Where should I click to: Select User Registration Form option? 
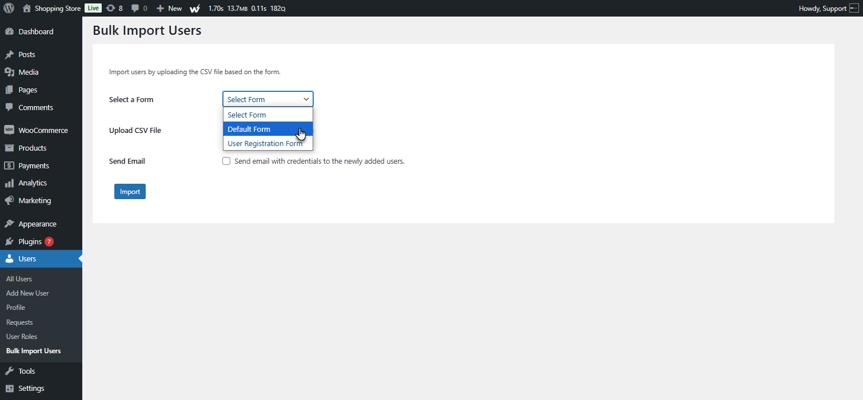[x=265, y=143]
